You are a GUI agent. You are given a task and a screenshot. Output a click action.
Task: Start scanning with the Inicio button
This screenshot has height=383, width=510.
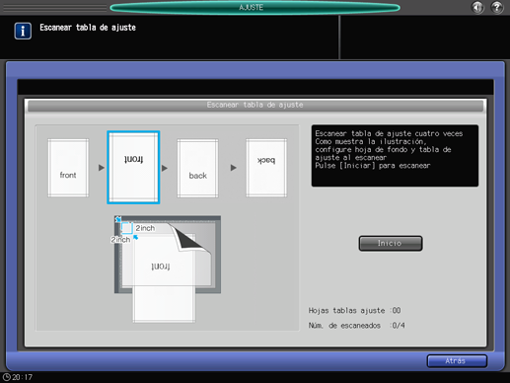click(x=391, y=243)
